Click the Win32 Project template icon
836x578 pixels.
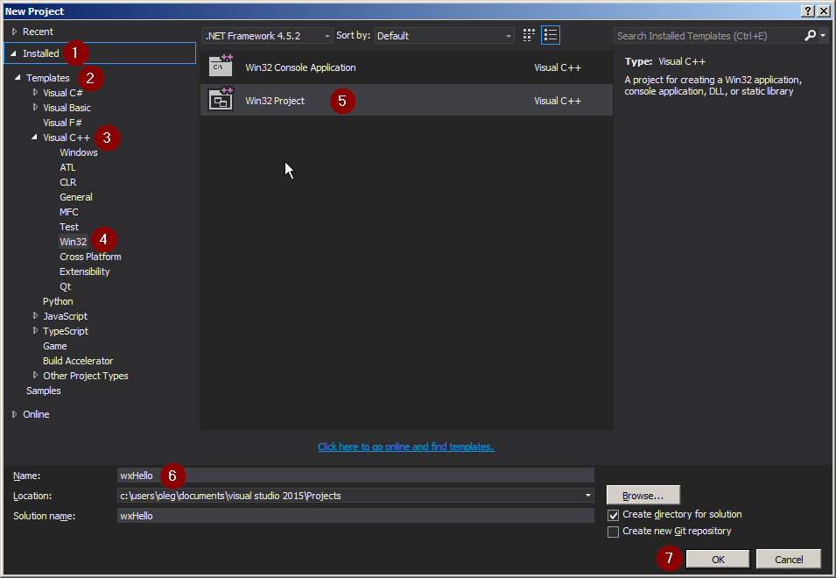pos(221,100)
